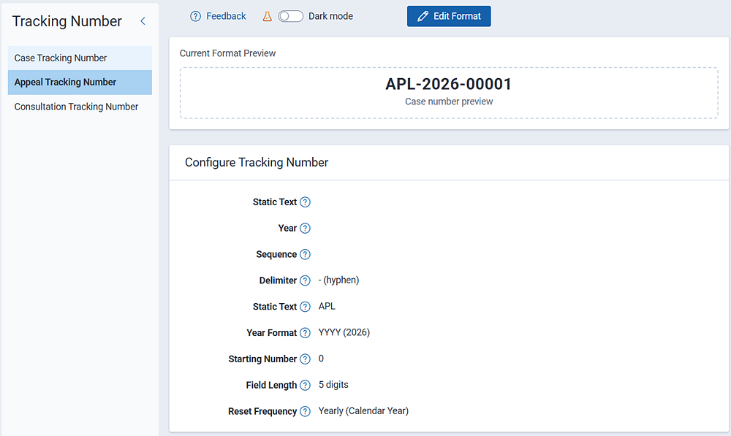This screenshot has height=436, width=731.
Task: Click help icon next to Year
Action: point(305,229)
